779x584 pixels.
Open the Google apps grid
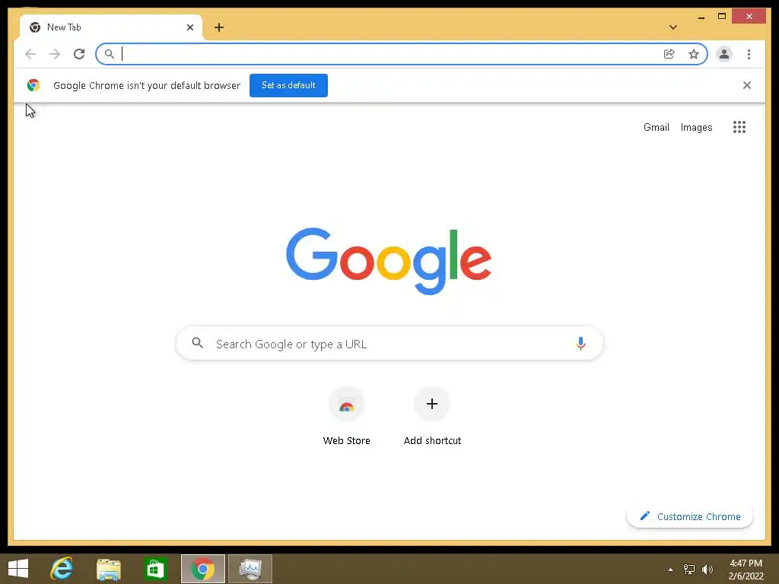pos(739,127)
